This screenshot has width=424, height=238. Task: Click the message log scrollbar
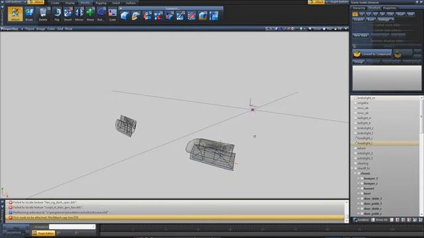tap(346, 212)
